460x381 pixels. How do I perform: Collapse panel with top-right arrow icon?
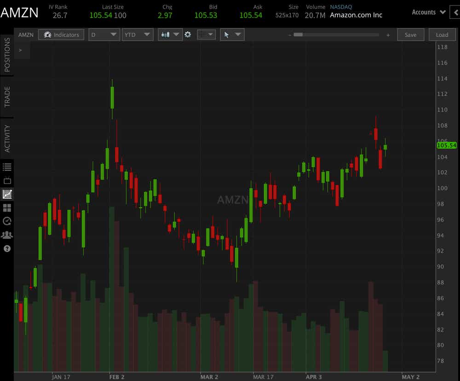pos(455,12)
